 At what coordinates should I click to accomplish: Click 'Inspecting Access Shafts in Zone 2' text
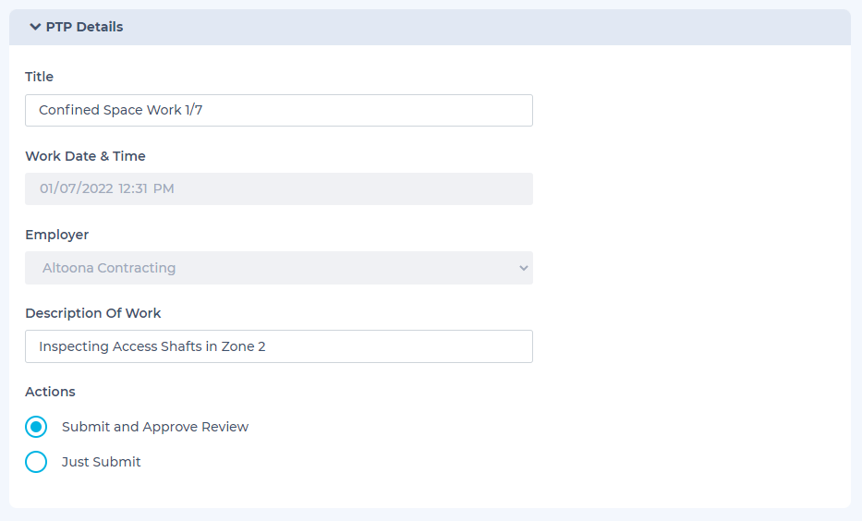pos(152,346)
